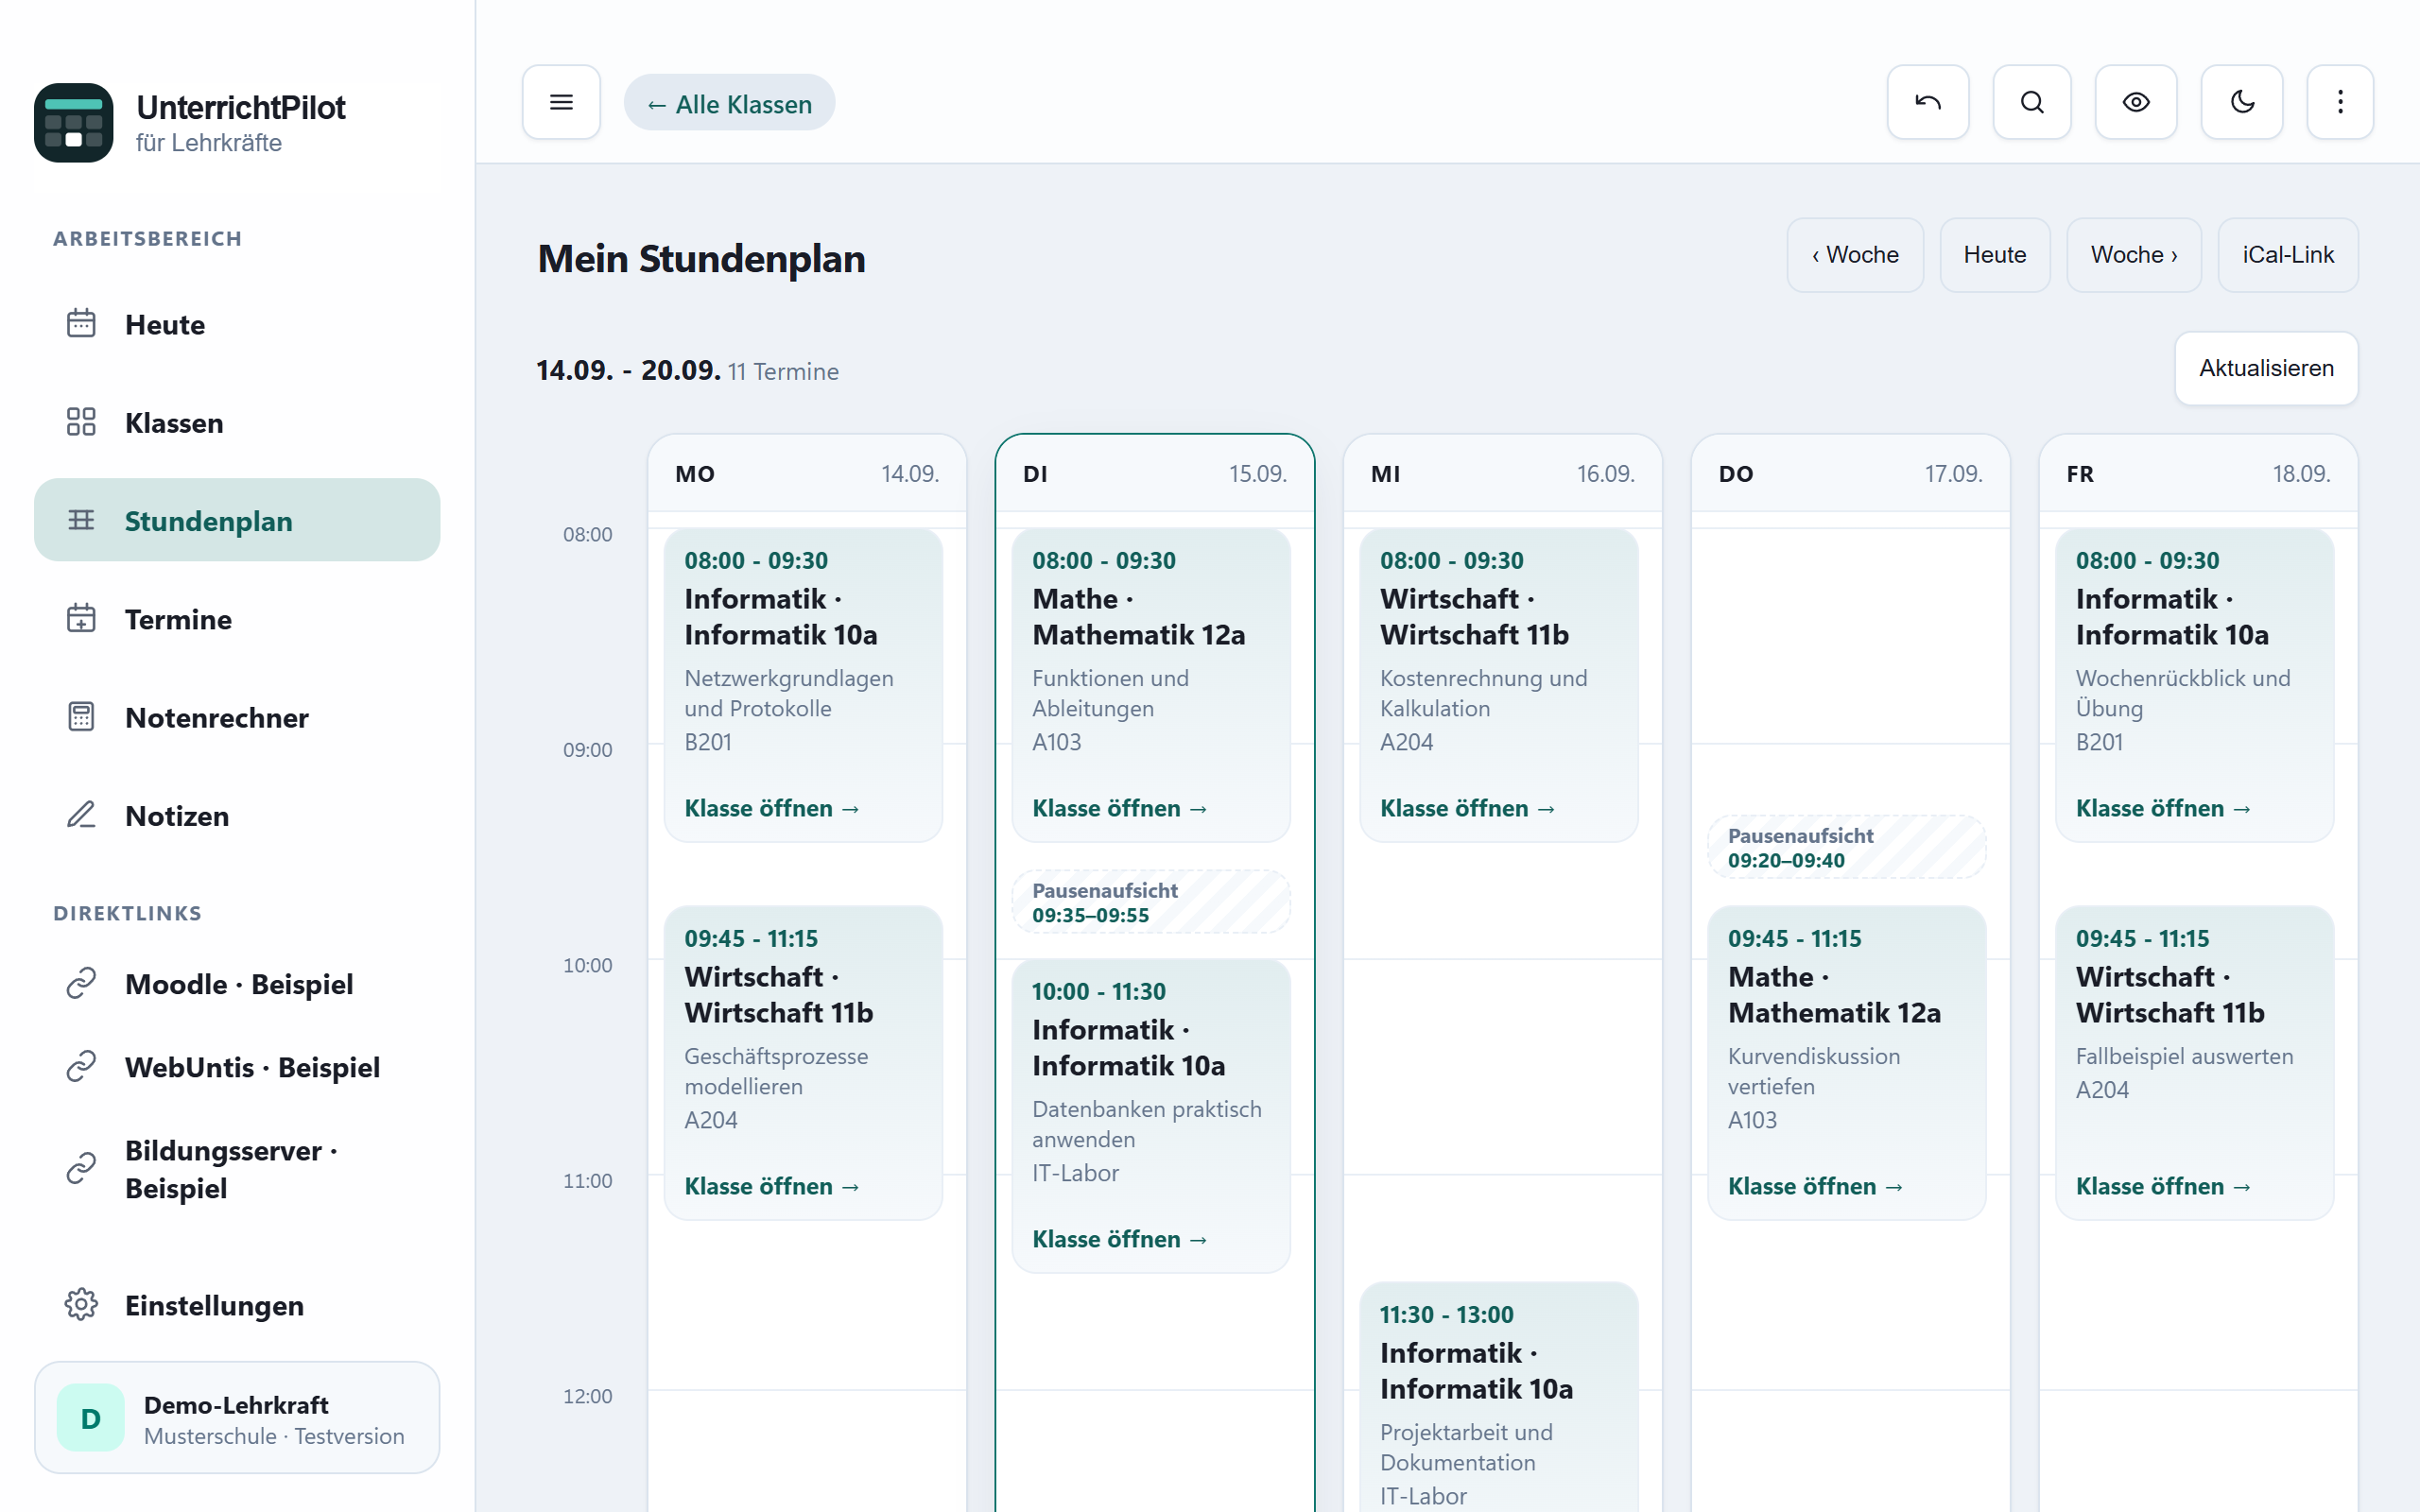This screenshot has width=2420, height=1512.
Task: Open class for Tuesday 10:00 Informatik 10a
Action: [1119, 1239]
